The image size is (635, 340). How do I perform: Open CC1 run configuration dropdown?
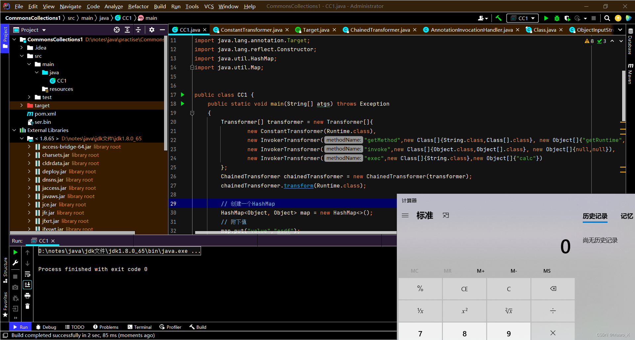click(x=523, y=18)
